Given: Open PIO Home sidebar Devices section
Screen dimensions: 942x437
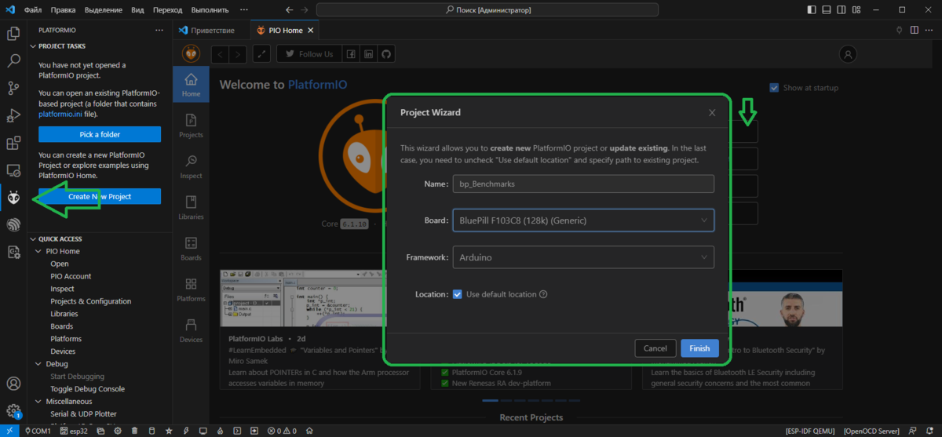Looking at the screenshot, I should [x=191, y=330].
